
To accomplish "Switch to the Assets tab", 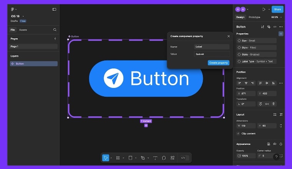I will tap(23, 30).
